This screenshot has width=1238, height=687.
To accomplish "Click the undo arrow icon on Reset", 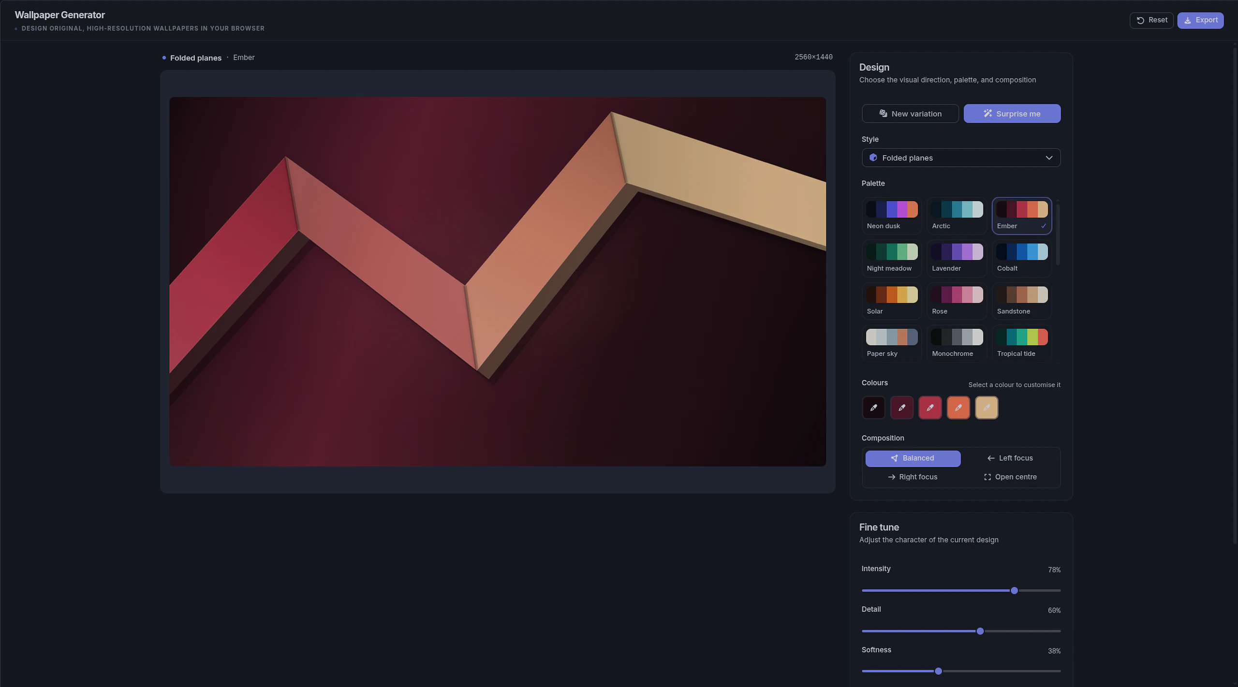I will pos(1140,20).
